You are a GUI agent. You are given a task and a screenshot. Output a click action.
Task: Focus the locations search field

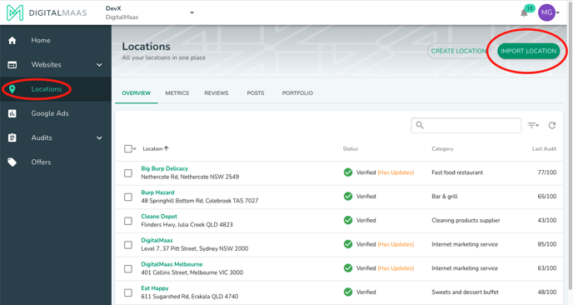(x=466, y=126)
